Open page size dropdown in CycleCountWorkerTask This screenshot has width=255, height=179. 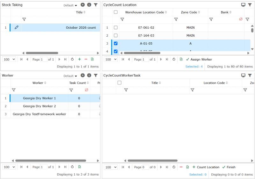click(111, 167)
